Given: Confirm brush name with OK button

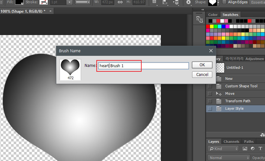Looking at the screenshot, I should [x=202, y=65].
